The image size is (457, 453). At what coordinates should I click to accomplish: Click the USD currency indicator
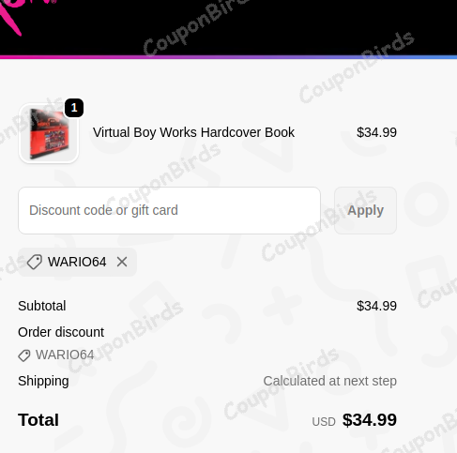pyautogui.click(x=324, y=422)
